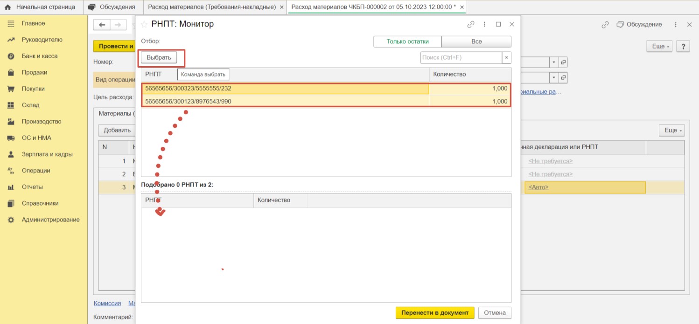Click the Выбрать button

click(x=159, y=58)
